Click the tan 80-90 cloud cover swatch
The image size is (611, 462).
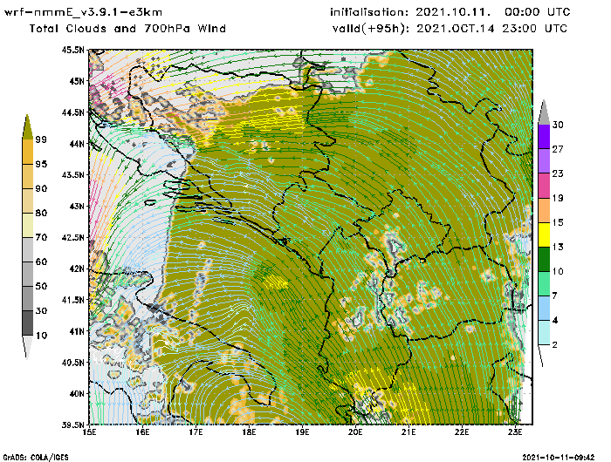click(27, 200)
